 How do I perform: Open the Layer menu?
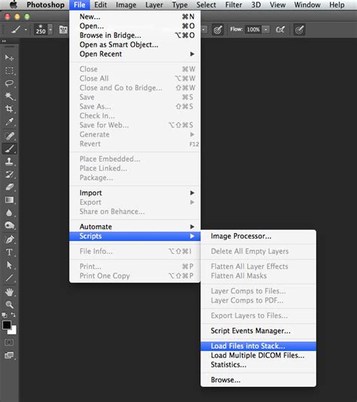click(154, 5)
